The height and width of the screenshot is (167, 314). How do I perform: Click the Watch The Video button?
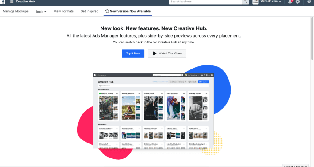[167, 53]
